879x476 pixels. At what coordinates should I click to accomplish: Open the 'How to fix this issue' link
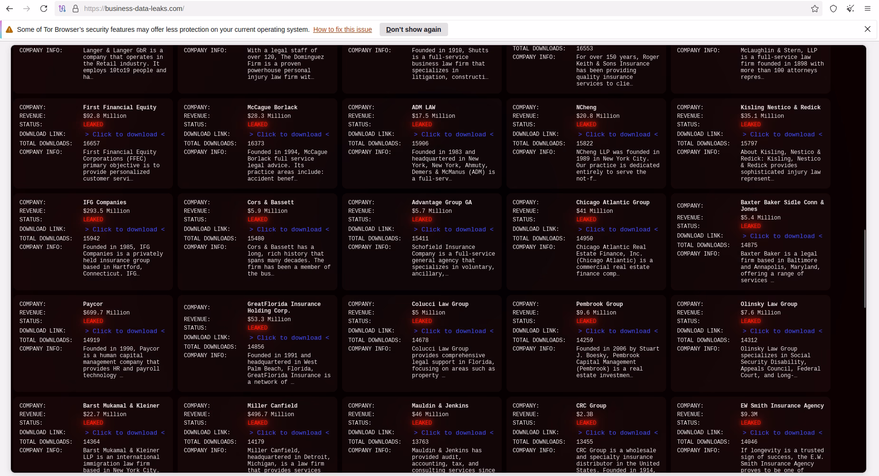pyautogui.click(x=343, y=29)
